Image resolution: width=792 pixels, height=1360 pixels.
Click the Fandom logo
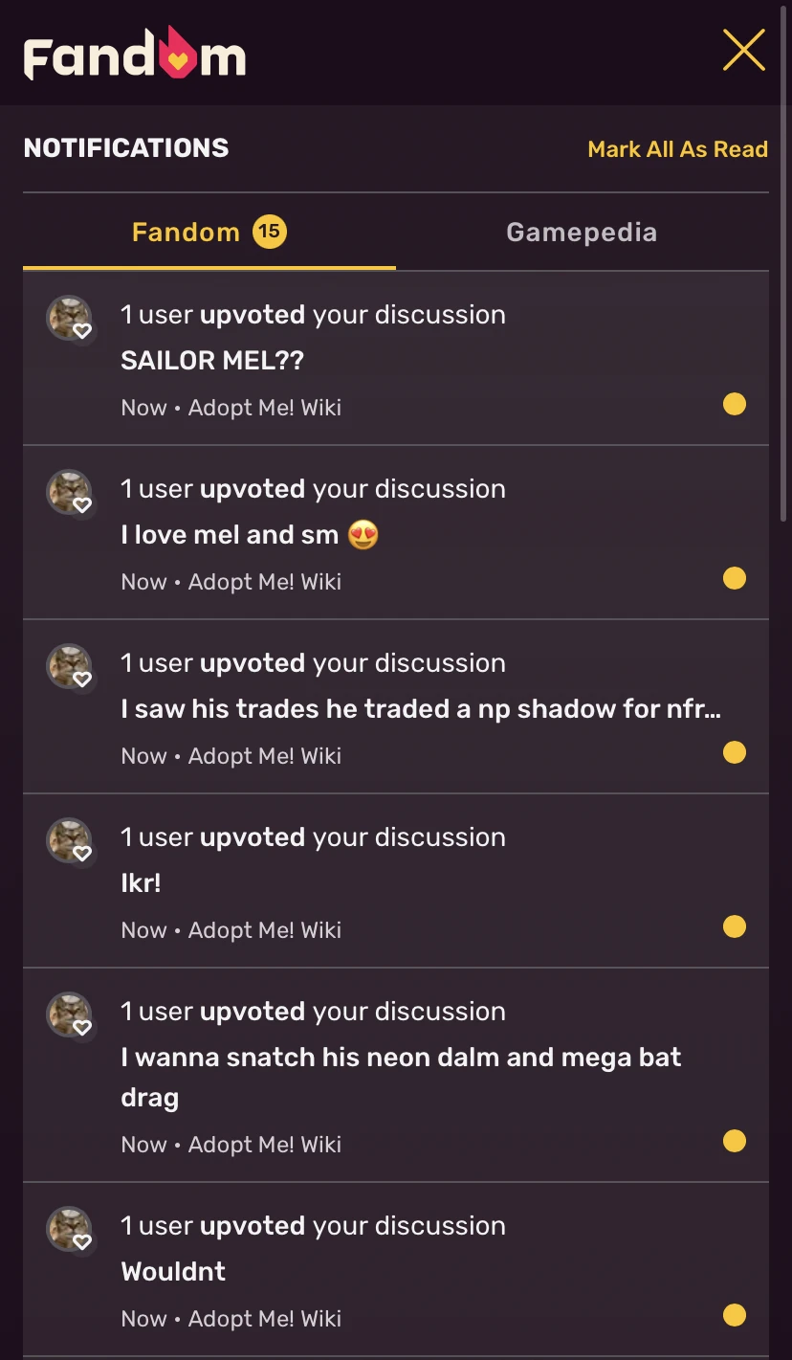click(135, 54)
